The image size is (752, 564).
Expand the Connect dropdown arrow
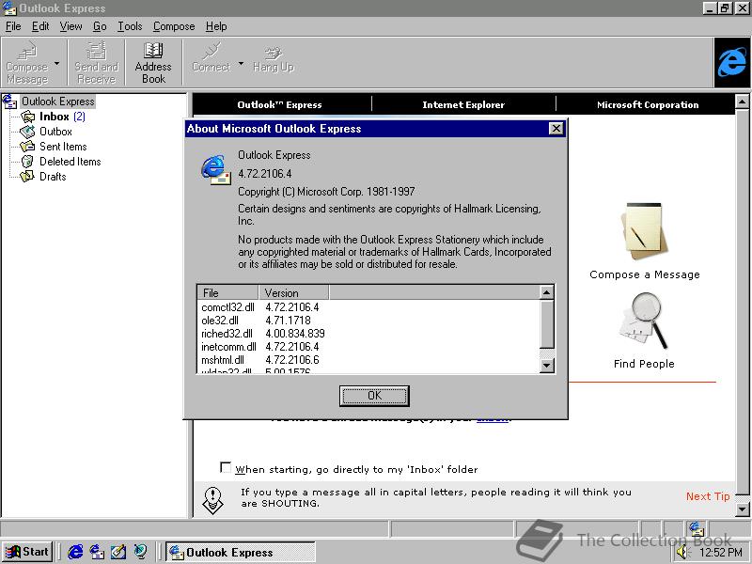coord(241,63)
